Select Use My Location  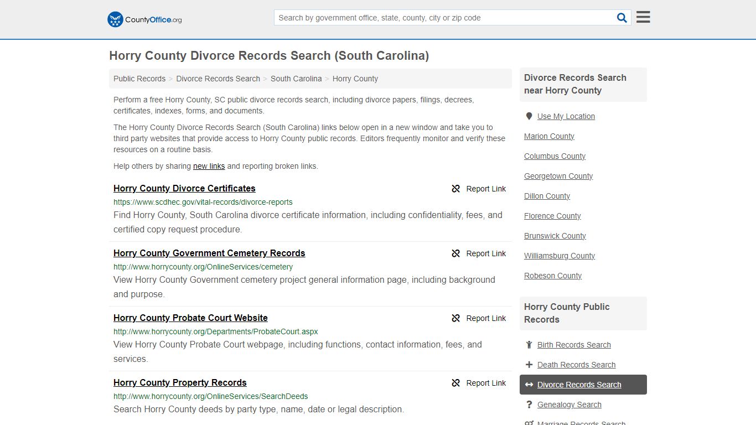click(566, 116)
